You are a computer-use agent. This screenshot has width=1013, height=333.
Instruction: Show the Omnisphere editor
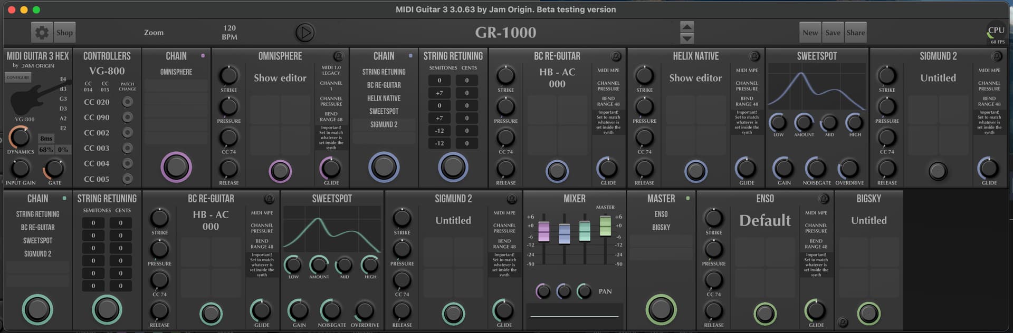pos(280,78)
